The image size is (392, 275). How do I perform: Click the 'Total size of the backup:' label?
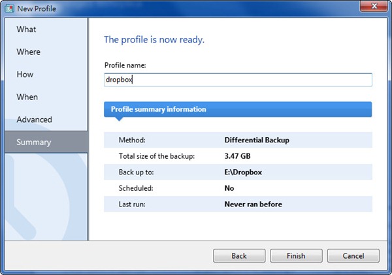tap(157, 156)
